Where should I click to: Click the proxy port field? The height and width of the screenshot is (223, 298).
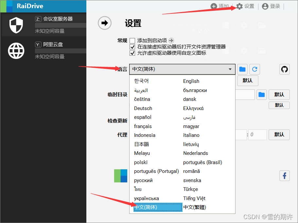coord(257,135)
